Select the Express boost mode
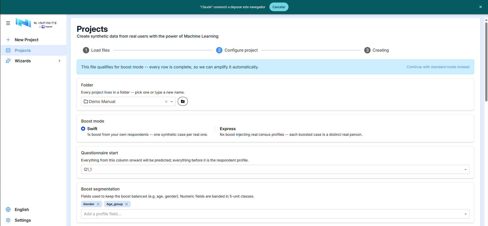Image resolution: width=488 pixels, height=226 pixels. click(x=216, y=129)
